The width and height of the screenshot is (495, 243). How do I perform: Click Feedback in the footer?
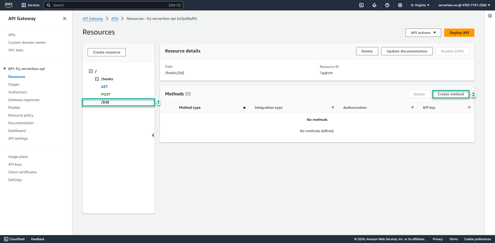pyautogui.click(x=38, y=239)
